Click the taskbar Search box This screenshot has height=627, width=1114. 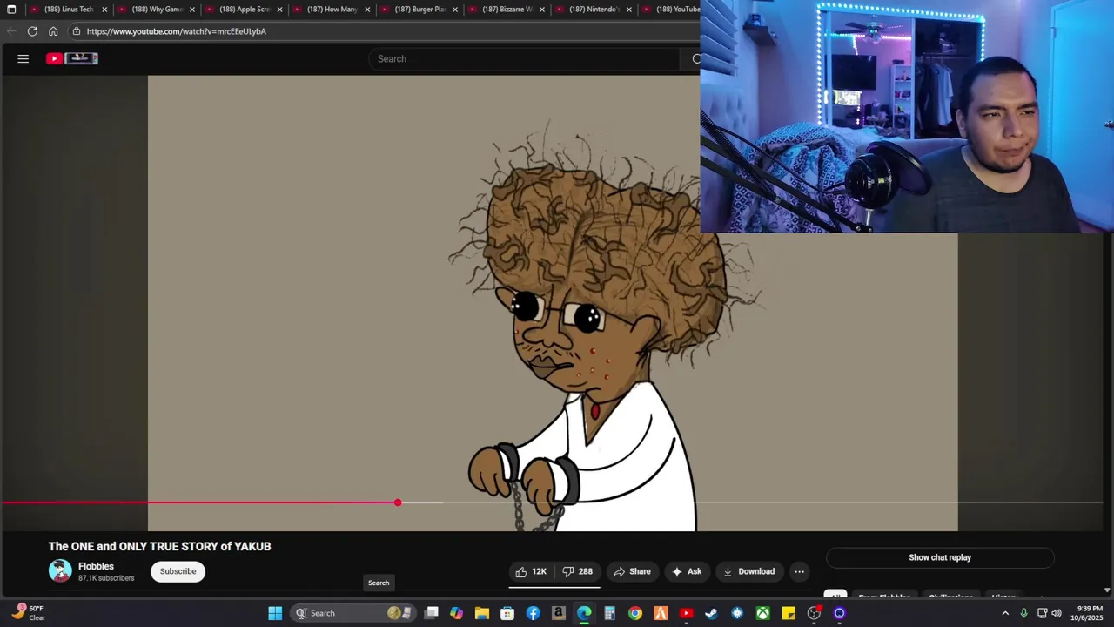click(x=352, y=613)
